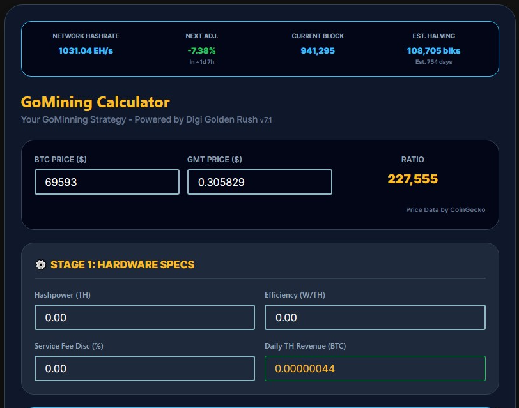
Task: Click the version label v7.1
Action: click(x=266, y=120)
